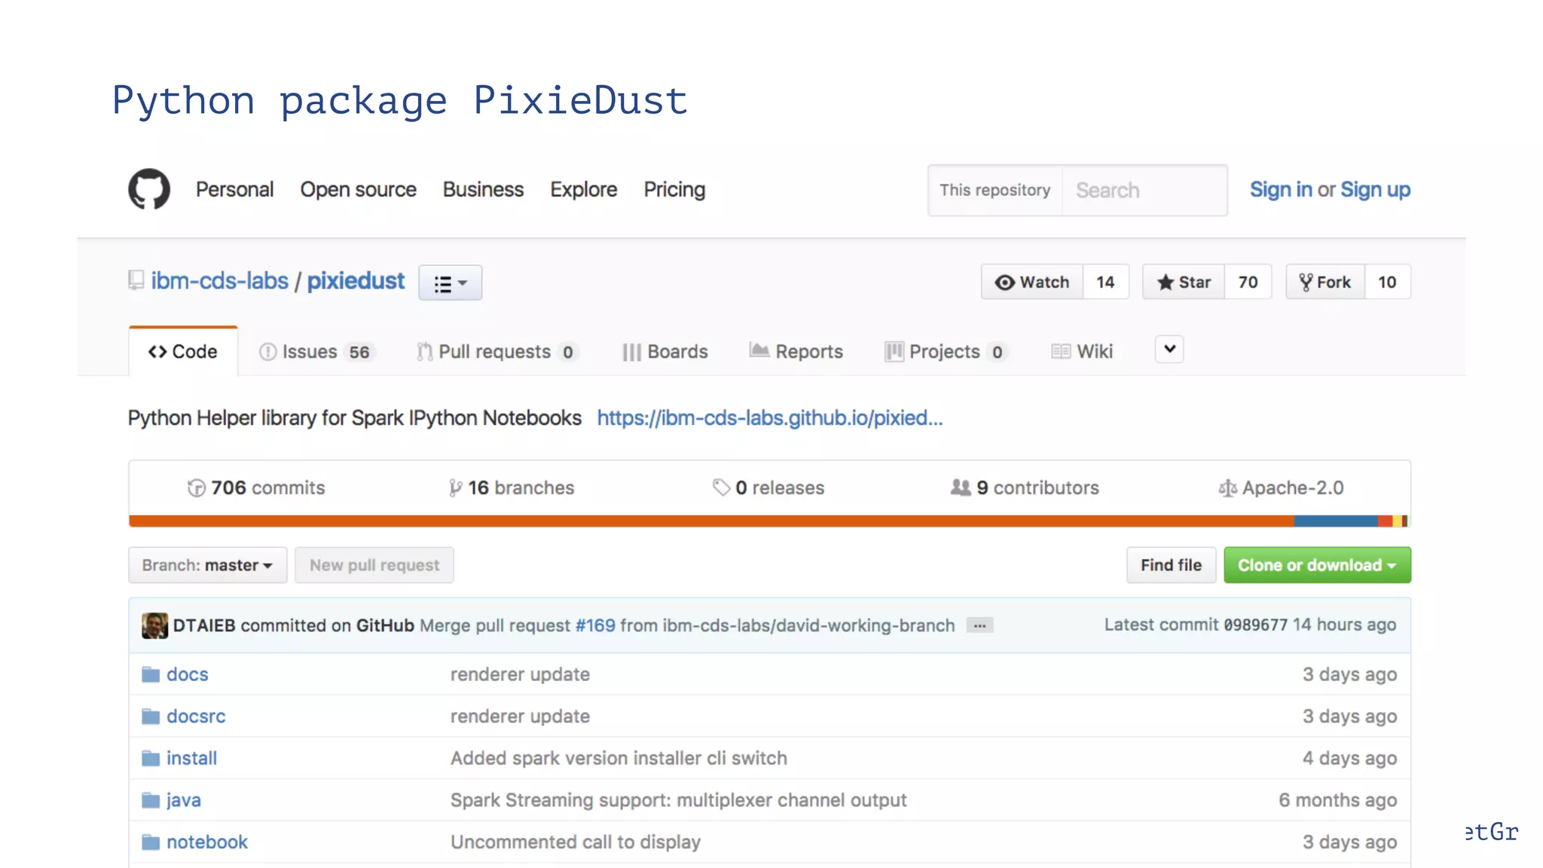Star the pixiedust repository
Screen dimensions: 1543x868
pos(1184,283)
